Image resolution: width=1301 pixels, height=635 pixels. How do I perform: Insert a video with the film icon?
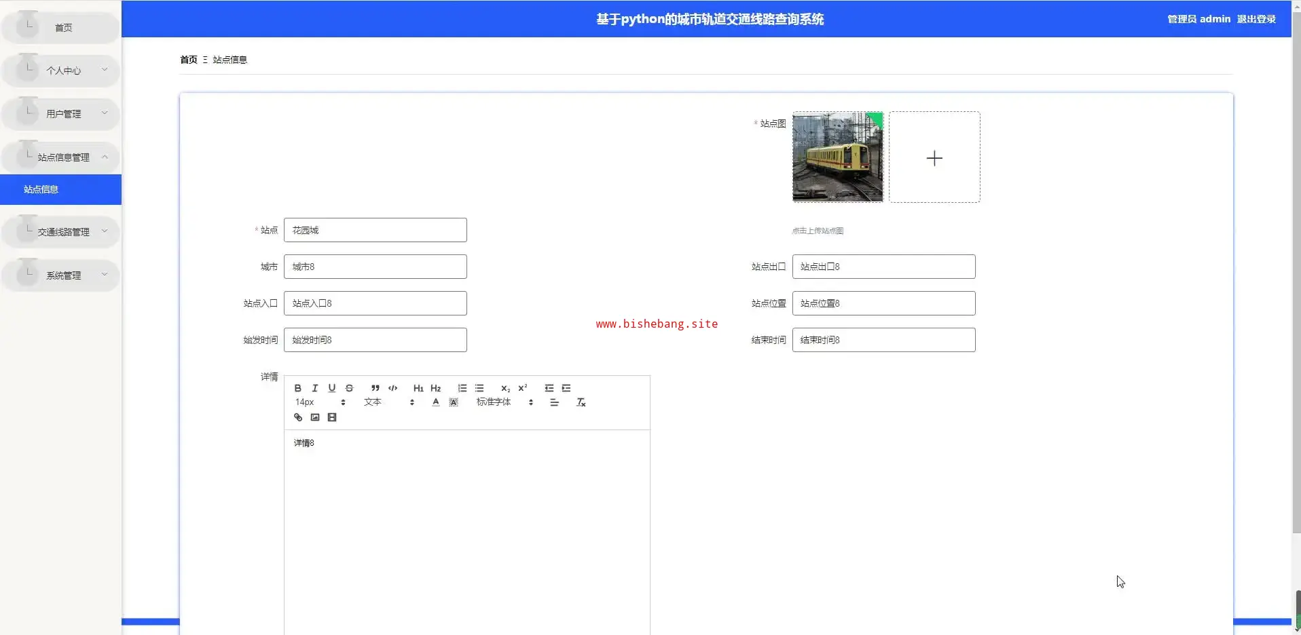(332, 417)
